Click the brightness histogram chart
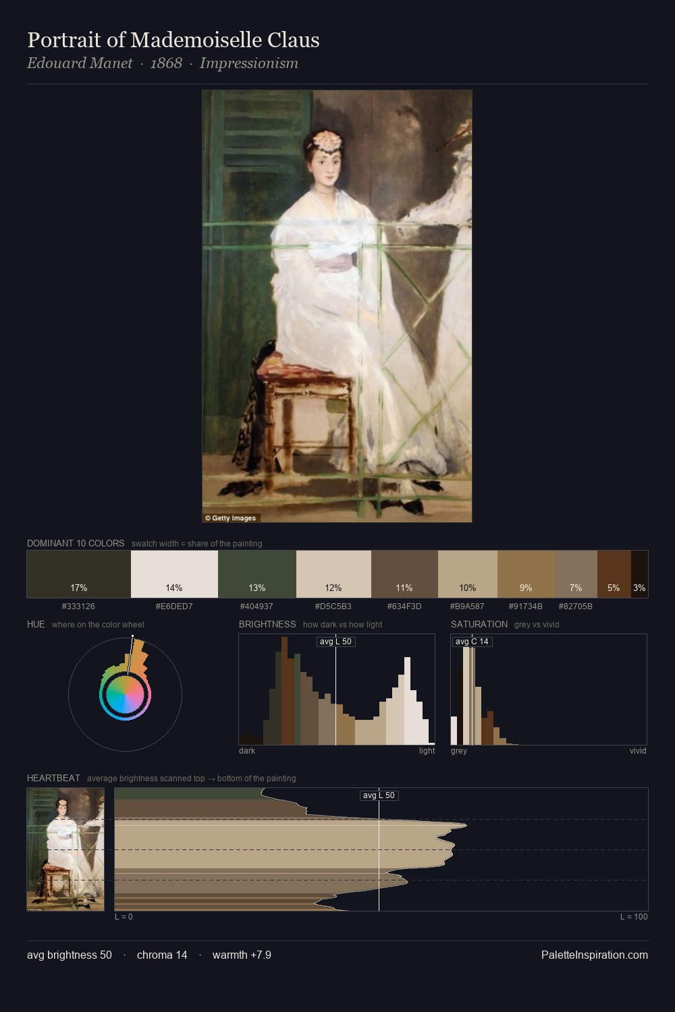675x1012 pixels. [337, 690]
